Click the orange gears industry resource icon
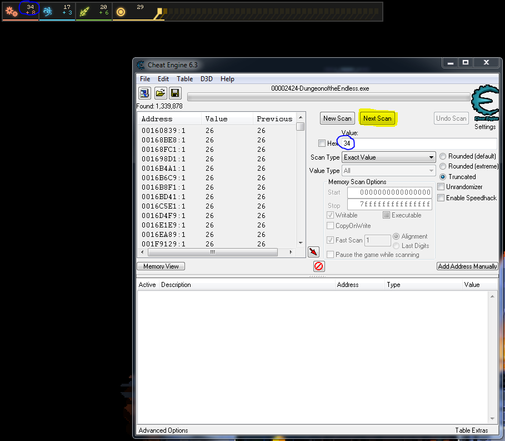Image resolution: width=505 pixels, height=441 pixels. tap(12, 12)
